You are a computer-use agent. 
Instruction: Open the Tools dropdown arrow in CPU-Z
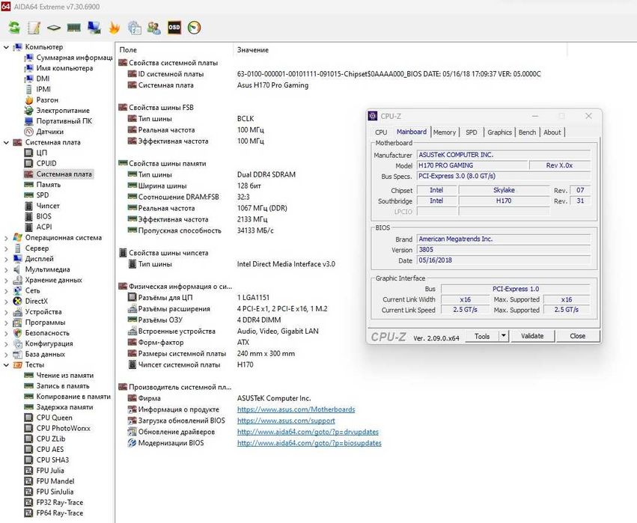point(504,336)
